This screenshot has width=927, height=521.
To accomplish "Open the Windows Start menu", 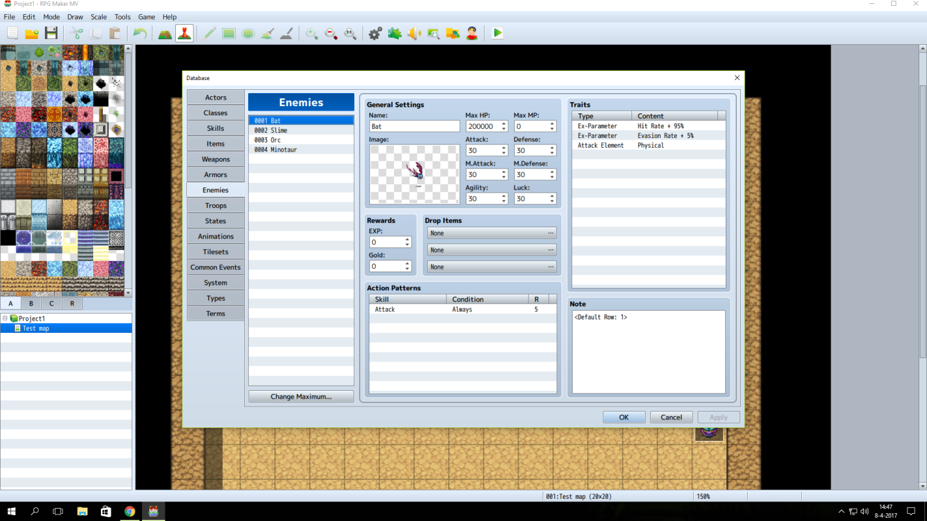I will pyautogui.click(x=12, y=511).
